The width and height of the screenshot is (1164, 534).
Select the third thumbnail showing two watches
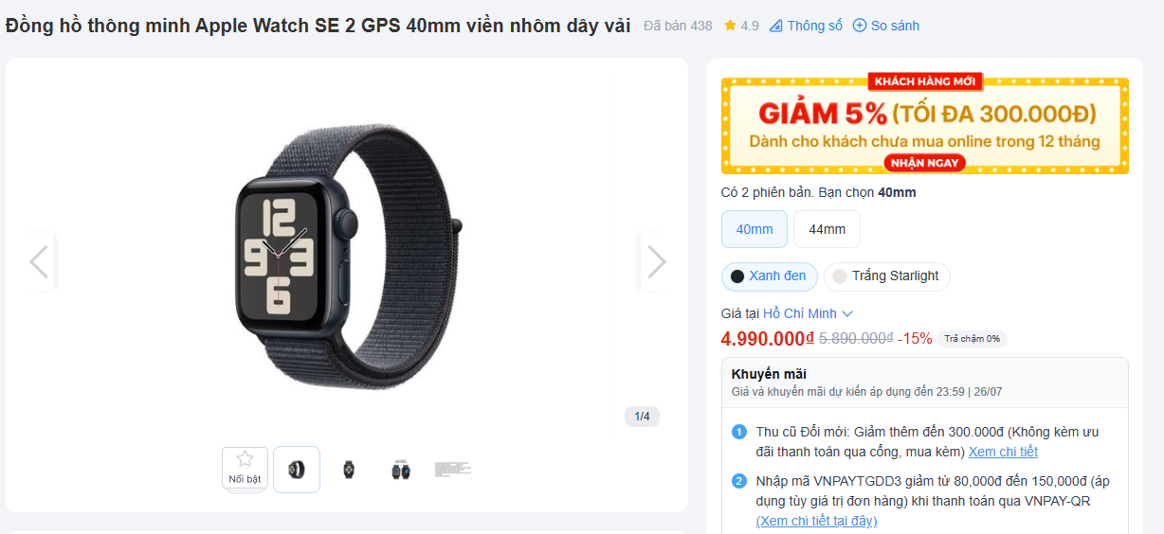pos(400,469)
